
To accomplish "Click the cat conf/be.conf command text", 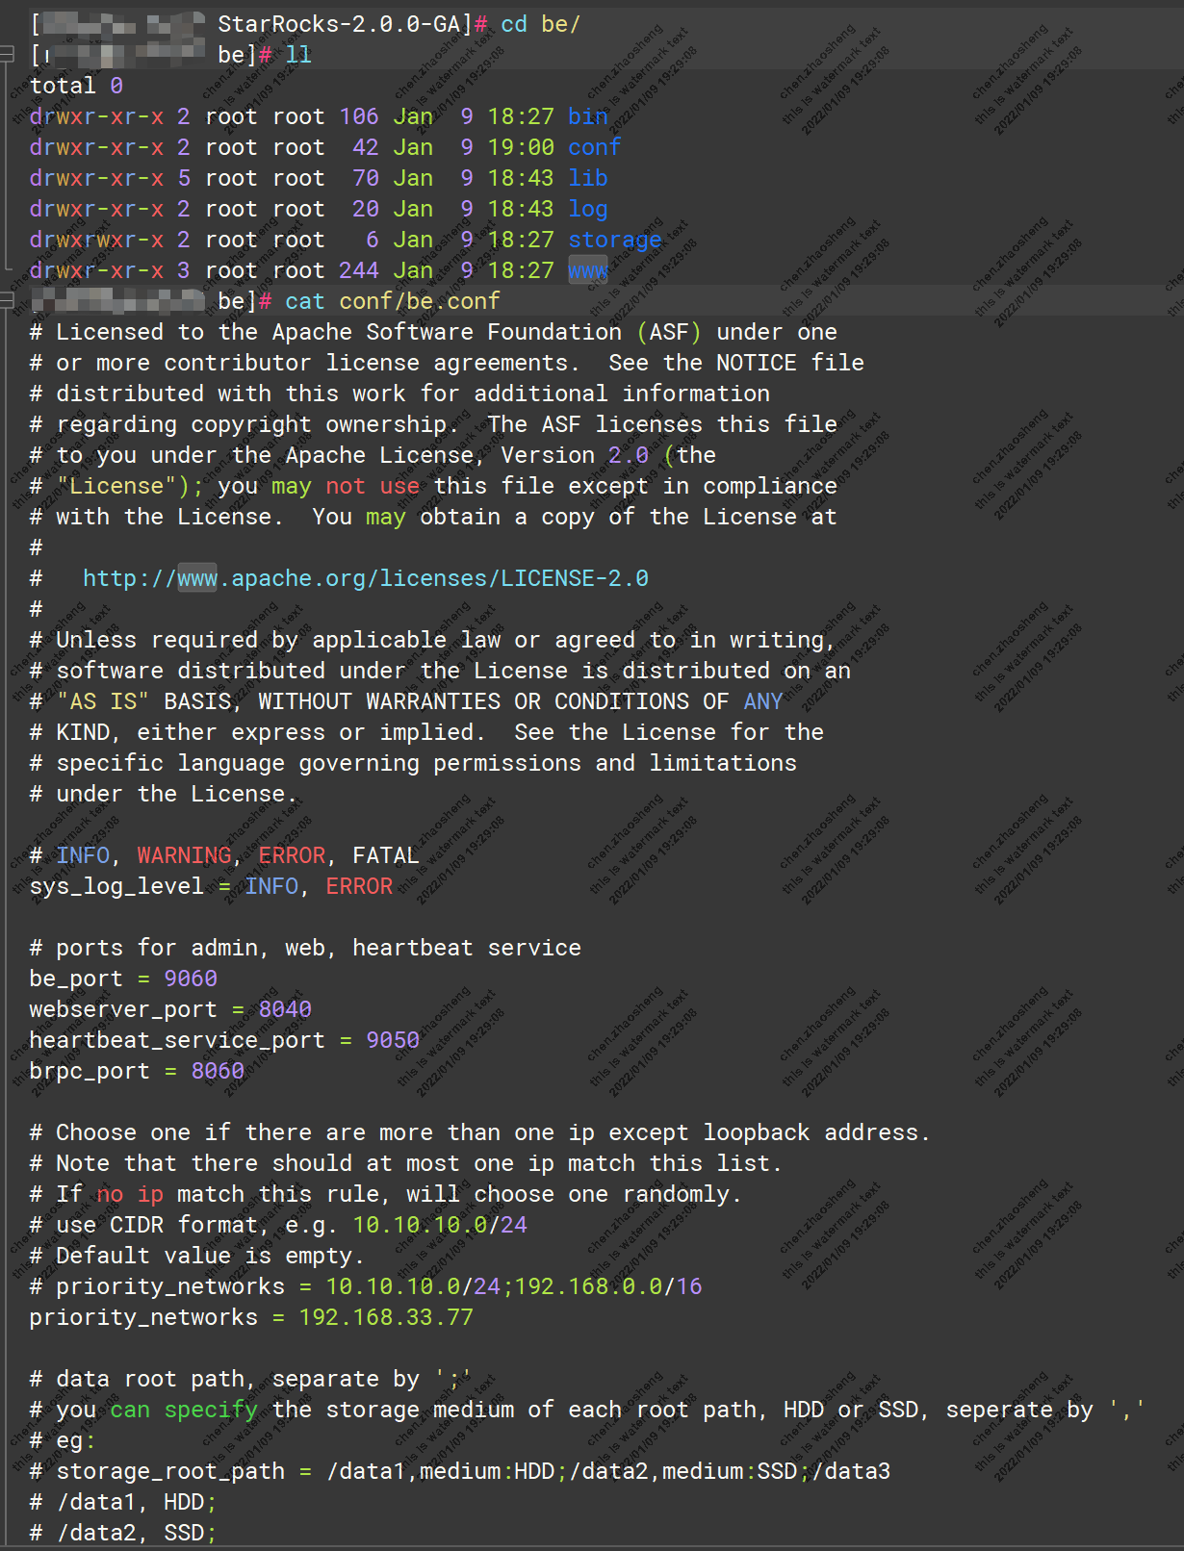I will [392, 301].
